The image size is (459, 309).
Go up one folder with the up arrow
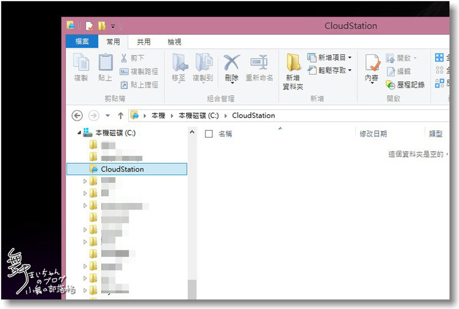(x=120, y=116)
